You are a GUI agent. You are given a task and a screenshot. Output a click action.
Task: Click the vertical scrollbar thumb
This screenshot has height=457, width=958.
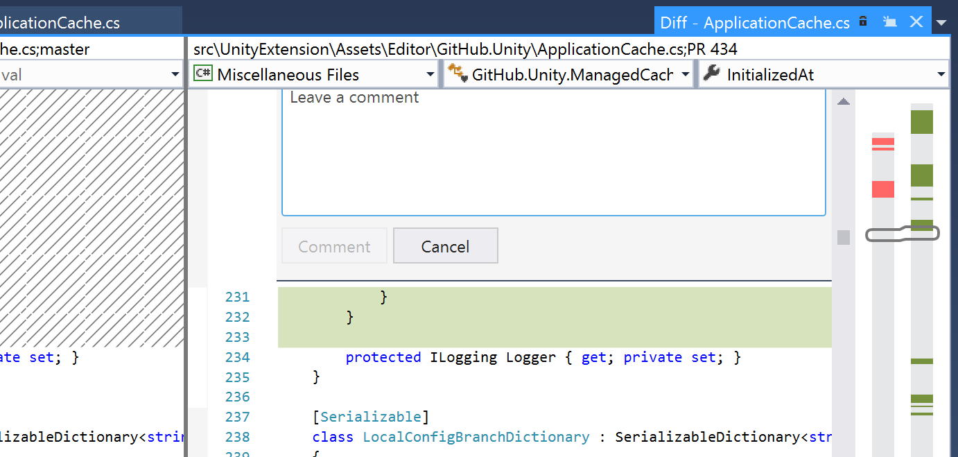click(844, 237)
